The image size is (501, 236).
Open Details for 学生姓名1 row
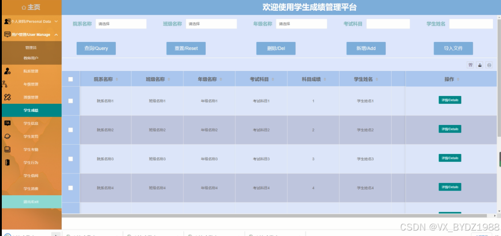(450, 100)
